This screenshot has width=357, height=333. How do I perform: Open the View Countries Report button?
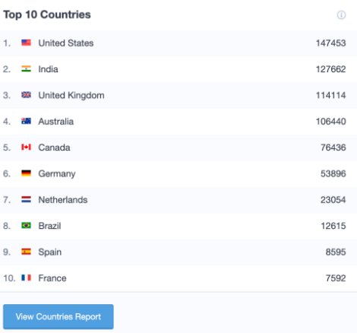(x=58, y=316)
